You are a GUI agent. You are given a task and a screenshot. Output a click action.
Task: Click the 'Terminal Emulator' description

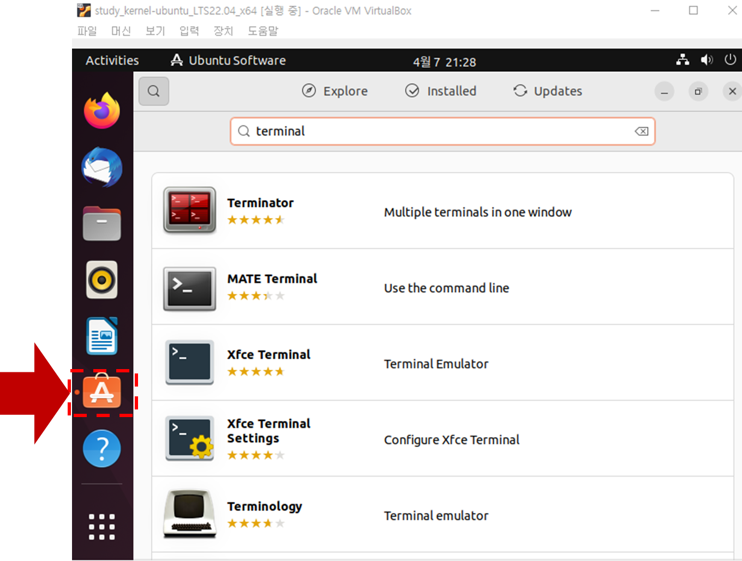pyautogui.click(x=436, y=364)
